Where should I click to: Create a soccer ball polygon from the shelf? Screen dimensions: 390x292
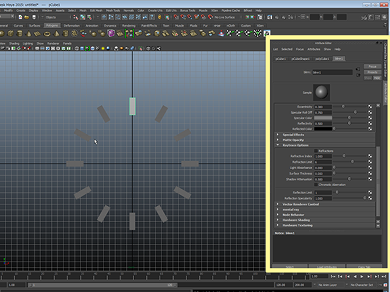(x=74, y=33)
